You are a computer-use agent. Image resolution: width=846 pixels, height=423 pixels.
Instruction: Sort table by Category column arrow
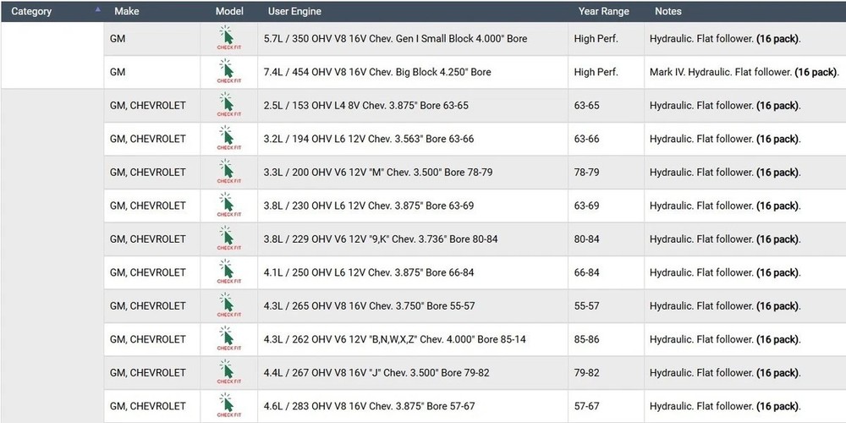(x=97, y=10)
